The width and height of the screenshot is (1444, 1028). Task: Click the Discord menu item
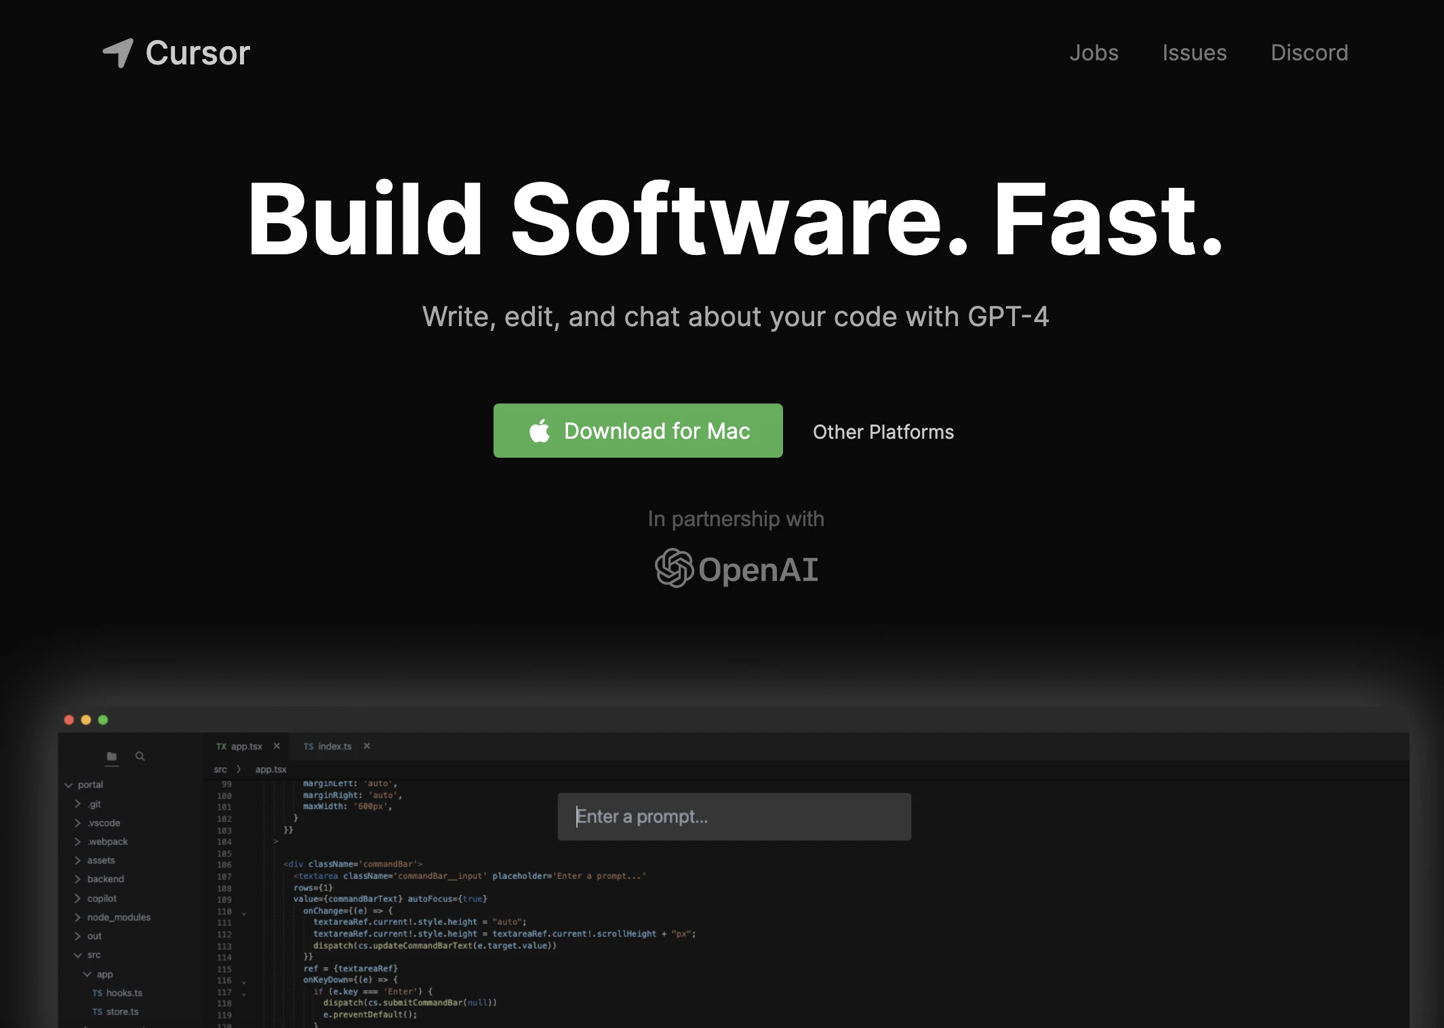pyautogui.click(x=1309, y=51)
